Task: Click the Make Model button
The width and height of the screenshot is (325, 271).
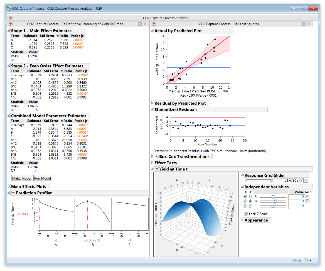Action: 22,178
